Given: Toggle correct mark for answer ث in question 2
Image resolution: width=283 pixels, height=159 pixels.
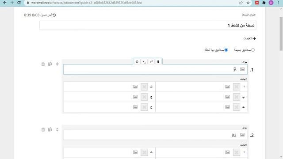Looking at the screenshot, I should pos(144,152).
